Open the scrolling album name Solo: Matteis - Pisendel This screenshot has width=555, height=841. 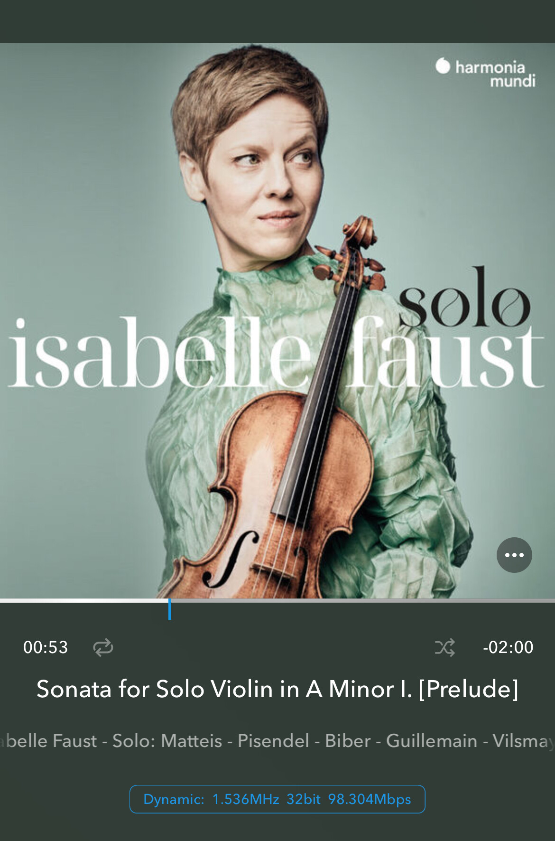pos(277,741)
